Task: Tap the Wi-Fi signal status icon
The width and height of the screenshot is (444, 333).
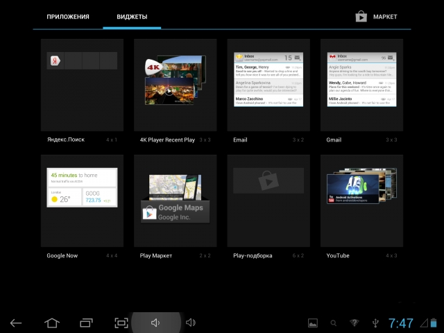Action: click(x=354, y=323)
